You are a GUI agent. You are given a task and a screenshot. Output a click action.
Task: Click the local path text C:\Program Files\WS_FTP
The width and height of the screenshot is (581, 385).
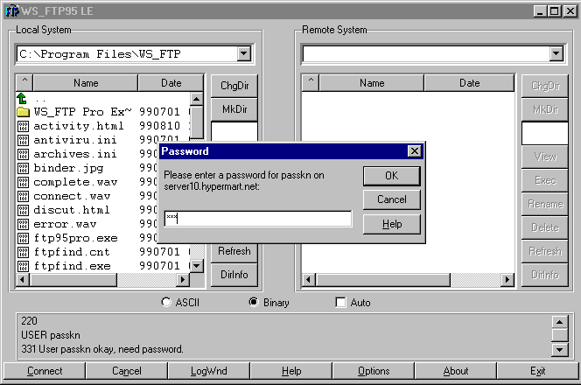(100, 54)
